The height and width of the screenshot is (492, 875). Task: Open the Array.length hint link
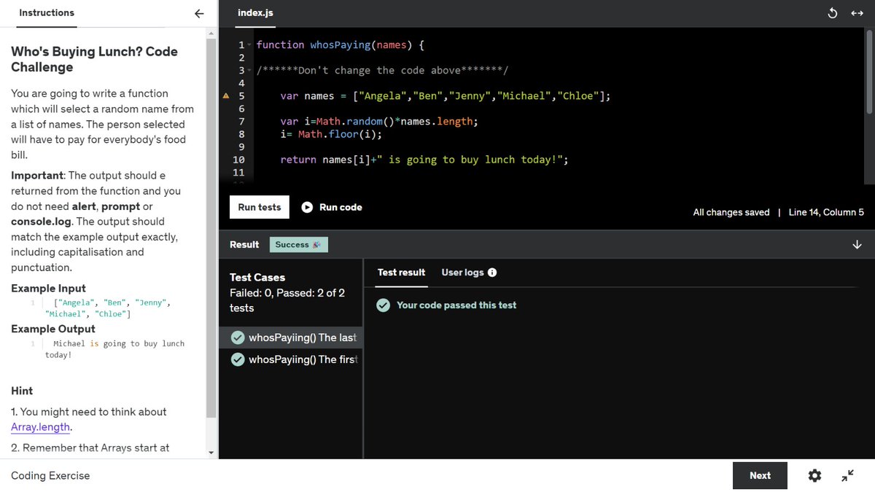pyautogui.click(x=40, y=427)
